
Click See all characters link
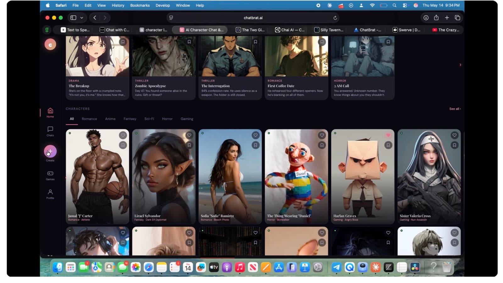coord(455,109)
